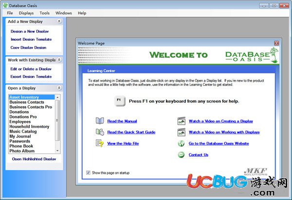292x200 pixels.
Task: Click Copy Display Design link
Action: pos(28,48)
